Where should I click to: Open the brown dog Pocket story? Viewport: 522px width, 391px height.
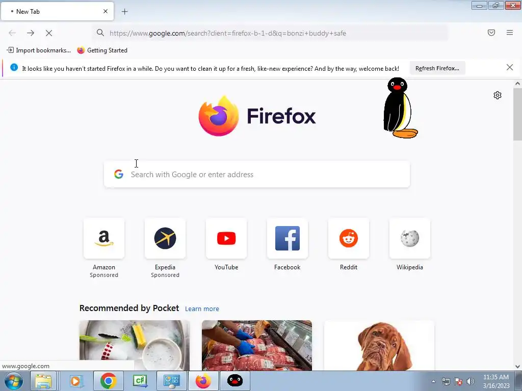pos(379,346)
